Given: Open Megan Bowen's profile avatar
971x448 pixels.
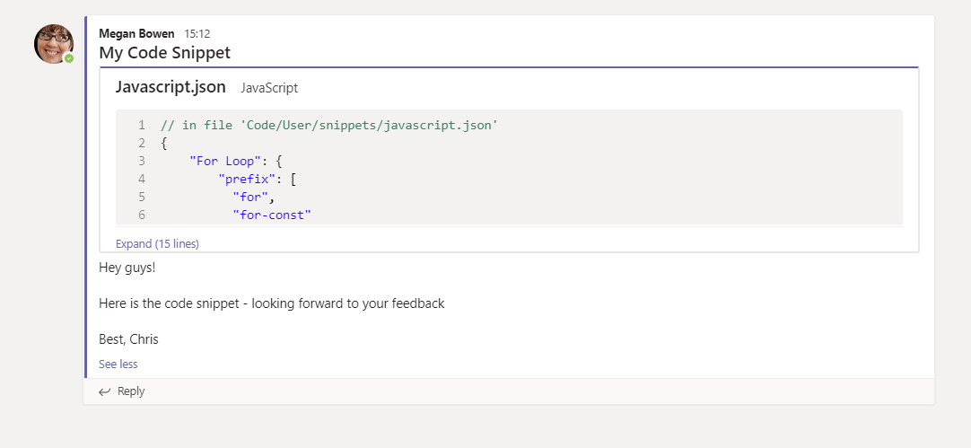Looking at the screenshot, I should 54,43.
